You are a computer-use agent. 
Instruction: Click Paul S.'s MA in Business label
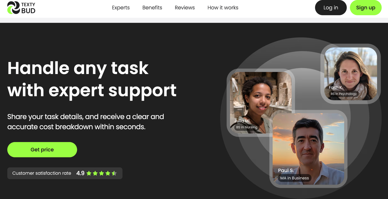(x=294, y=178)
